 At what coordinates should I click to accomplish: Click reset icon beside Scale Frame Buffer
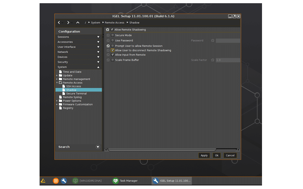pyautogui.click(x=108, y=60)
